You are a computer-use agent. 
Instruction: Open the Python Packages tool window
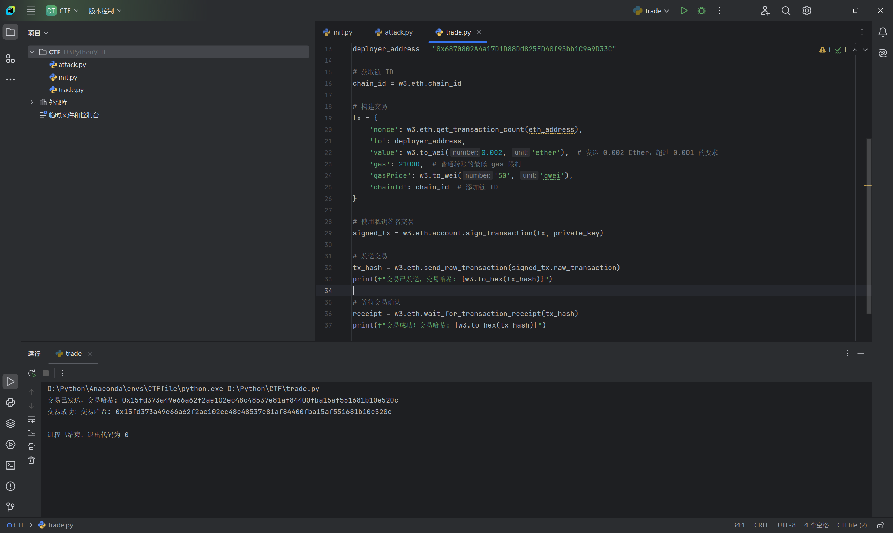[10, 423]
